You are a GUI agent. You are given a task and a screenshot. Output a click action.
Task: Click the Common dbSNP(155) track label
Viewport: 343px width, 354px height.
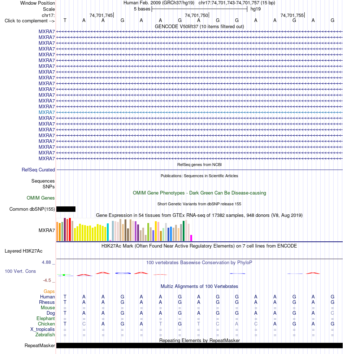click(x=32, y=209)
